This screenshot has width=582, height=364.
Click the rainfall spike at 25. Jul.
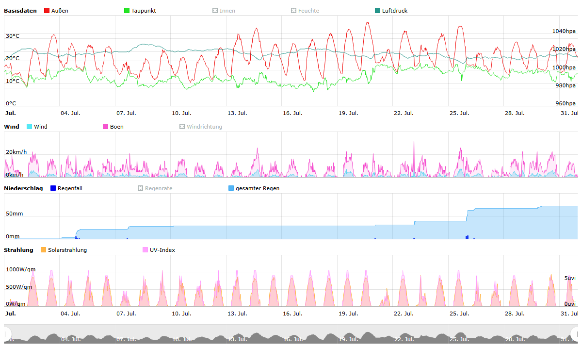point(467,237)
